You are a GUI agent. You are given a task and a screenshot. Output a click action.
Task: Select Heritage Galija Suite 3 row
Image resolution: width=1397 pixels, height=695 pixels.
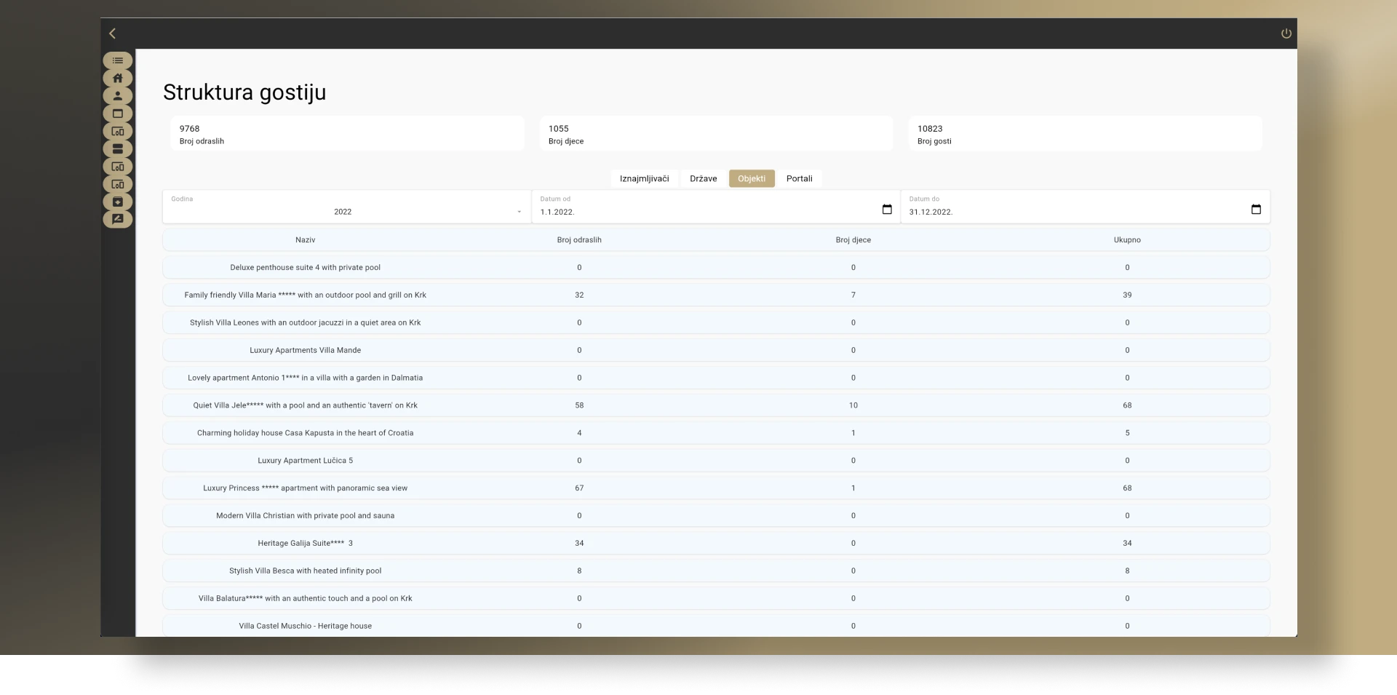tap(716, 544)
